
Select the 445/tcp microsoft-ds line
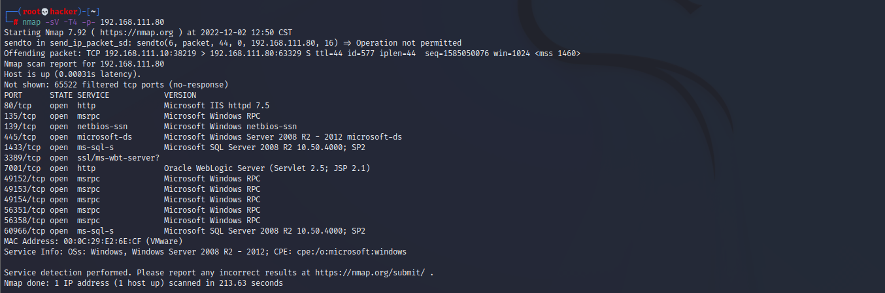203,136
